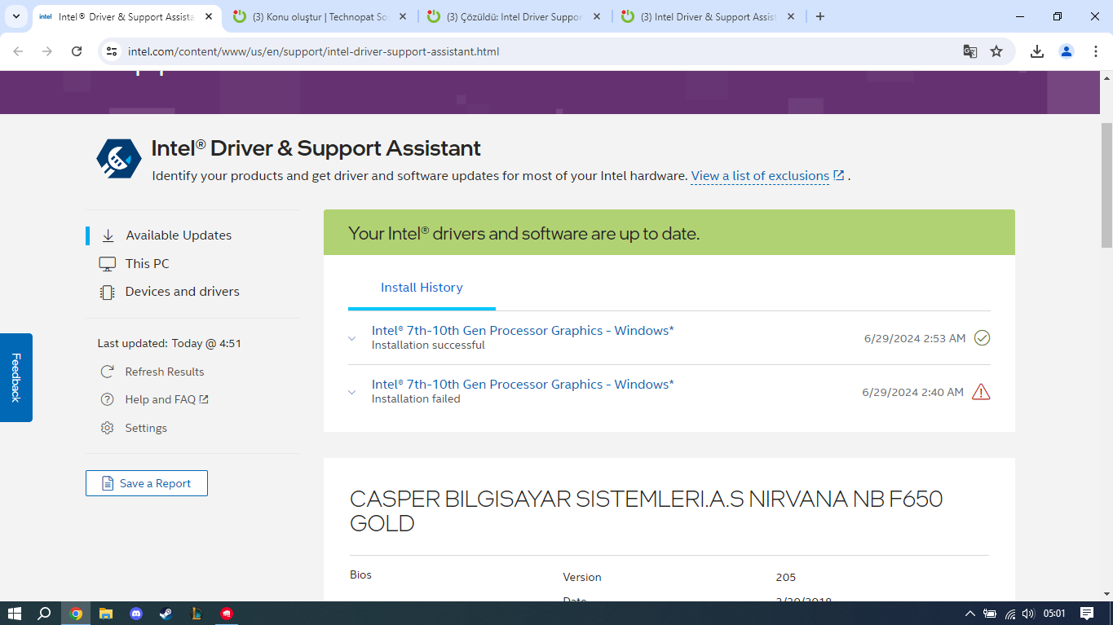This screenshot has width=1113, height=625.
Task: Click the CASPER BILGISAYAR NIRVANA NB F650 heading
Action: tap(646, 511)
